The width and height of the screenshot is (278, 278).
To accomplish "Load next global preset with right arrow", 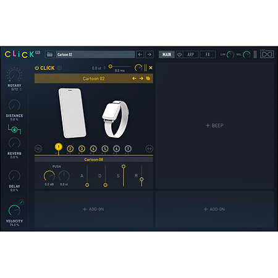I will click(x=150, y=54).
